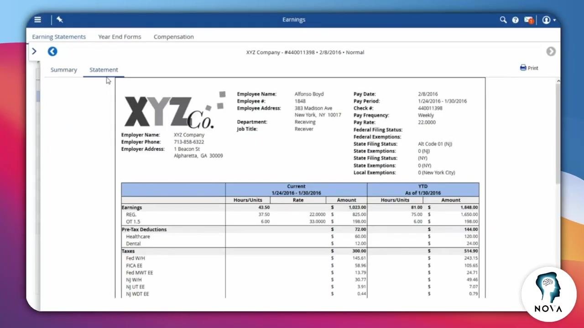Screen dimensions: 584x328
Task: Click pay frequency value Weekly
Action: point(427,115)
